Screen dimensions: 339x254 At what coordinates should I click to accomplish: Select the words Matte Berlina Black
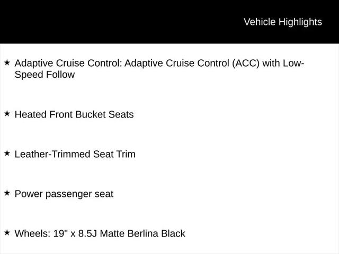coord(142,234)
